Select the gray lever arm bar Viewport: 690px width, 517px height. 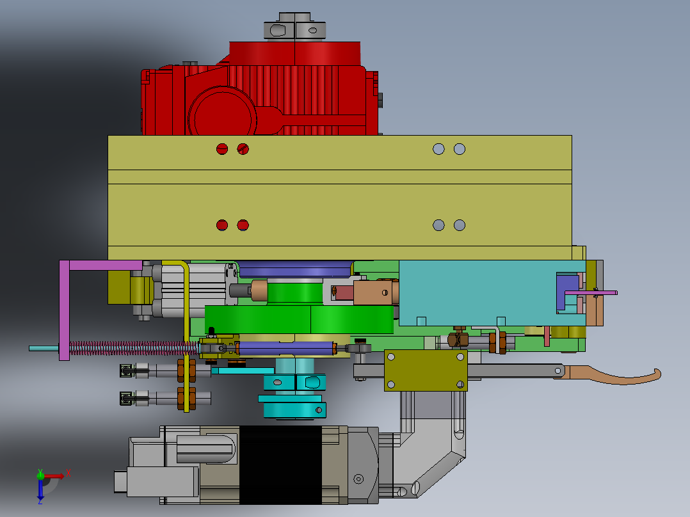click(x=515, y=371)
